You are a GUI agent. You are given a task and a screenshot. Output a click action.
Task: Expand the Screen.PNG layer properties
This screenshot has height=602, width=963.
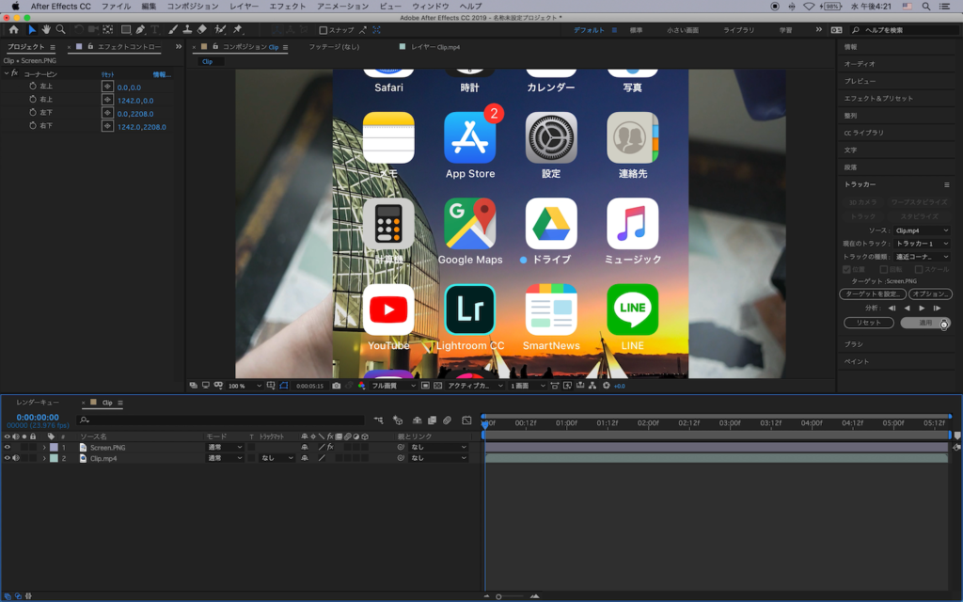click(x=43, y=447)
